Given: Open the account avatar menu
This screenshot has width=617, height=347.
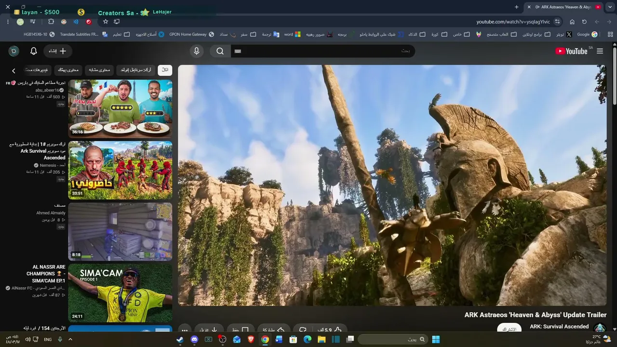Looking at the screenshot, I should [14, 51].
